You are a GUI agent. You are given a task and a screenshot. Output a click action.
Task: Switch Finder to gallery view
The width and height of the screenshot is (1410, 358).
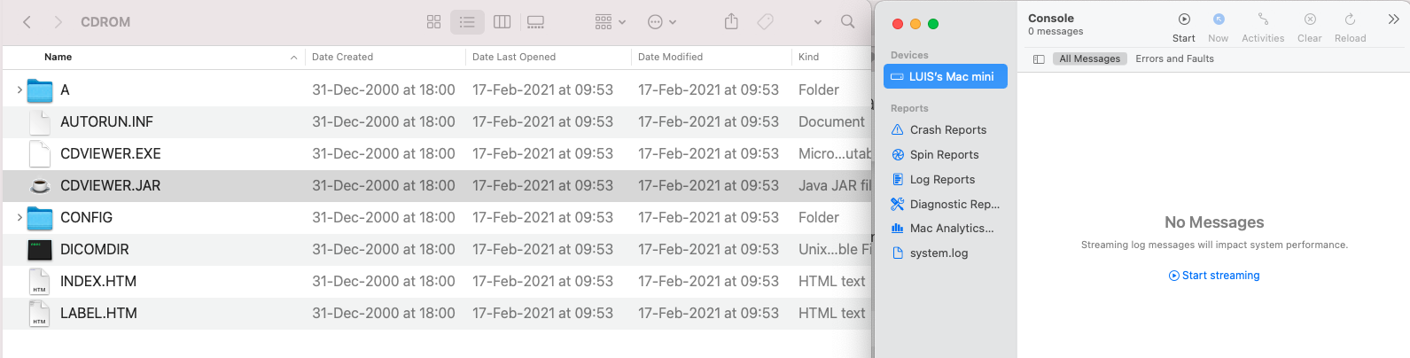point(535,22)
